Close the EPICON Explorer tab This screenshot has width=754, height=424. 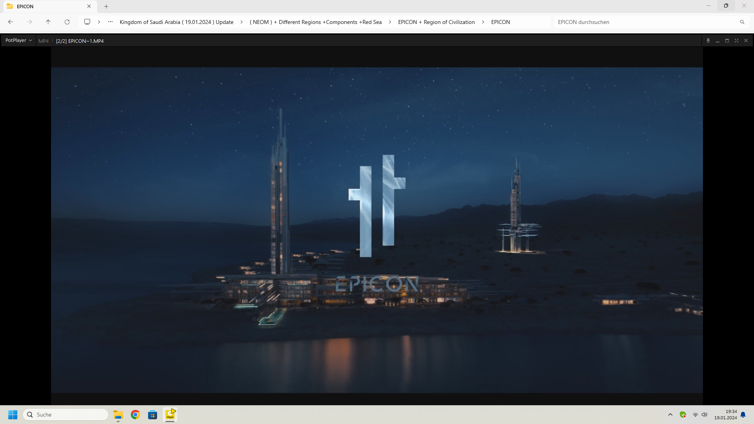coord(89,6)
